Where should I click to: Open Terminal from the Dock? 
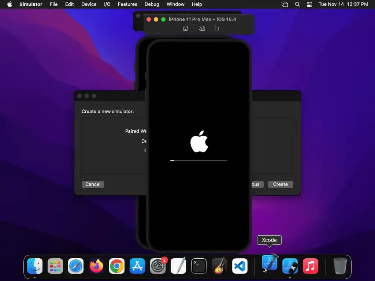tap(199, 266)
